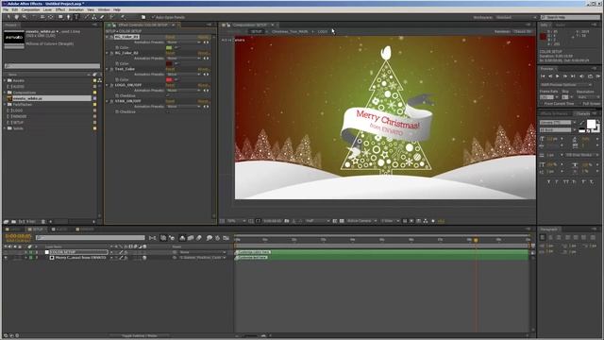Click the Project panel search field
Image resolution: width=604 pixels, height=340 pixels.
click(x=52, y=66)
